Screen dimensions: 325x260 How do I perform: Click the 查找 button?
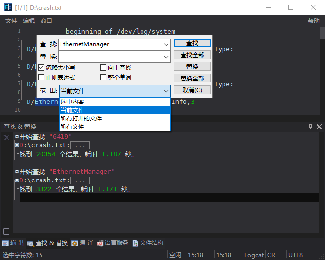(x=192, y=43)
